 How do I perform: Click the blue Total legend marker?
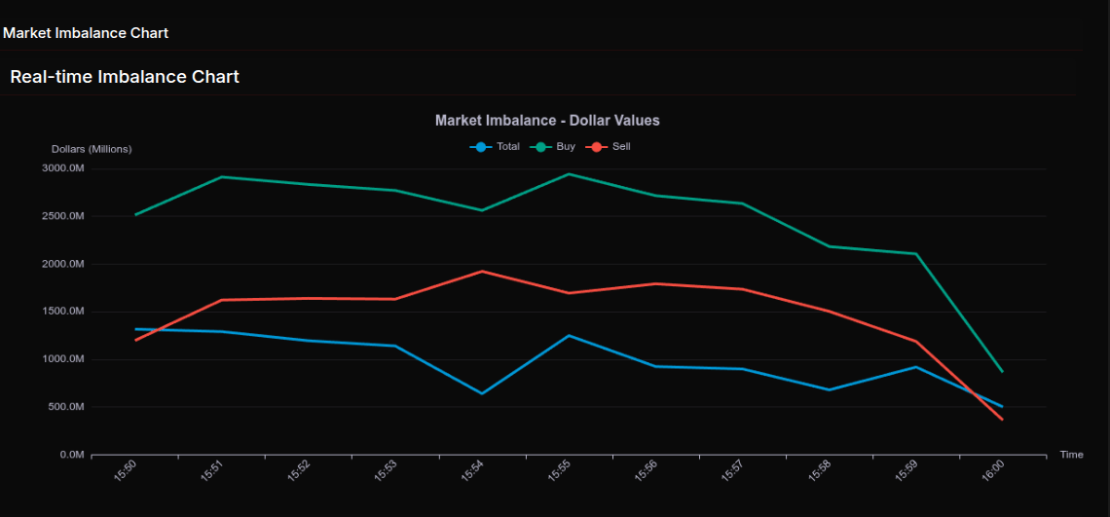[480, 147]
